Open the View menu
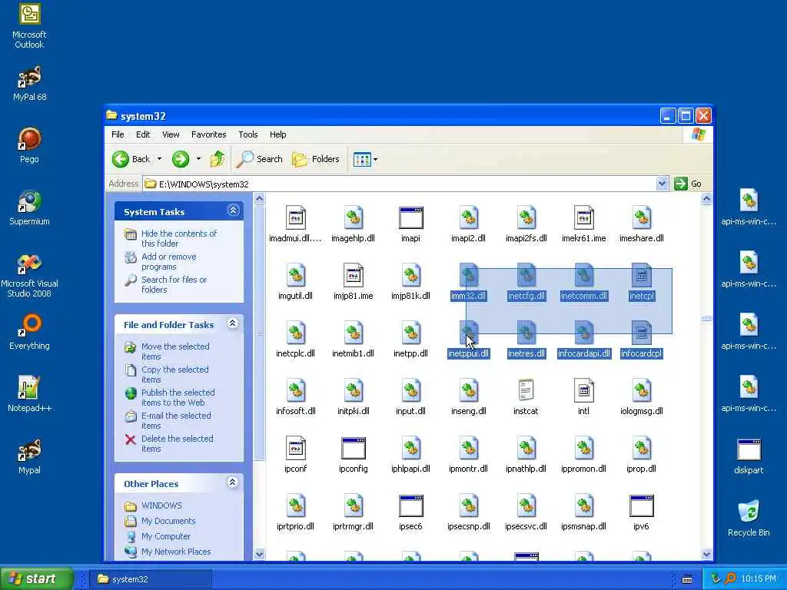The height and width of the screenshot is (590, 787). [171, 134]
